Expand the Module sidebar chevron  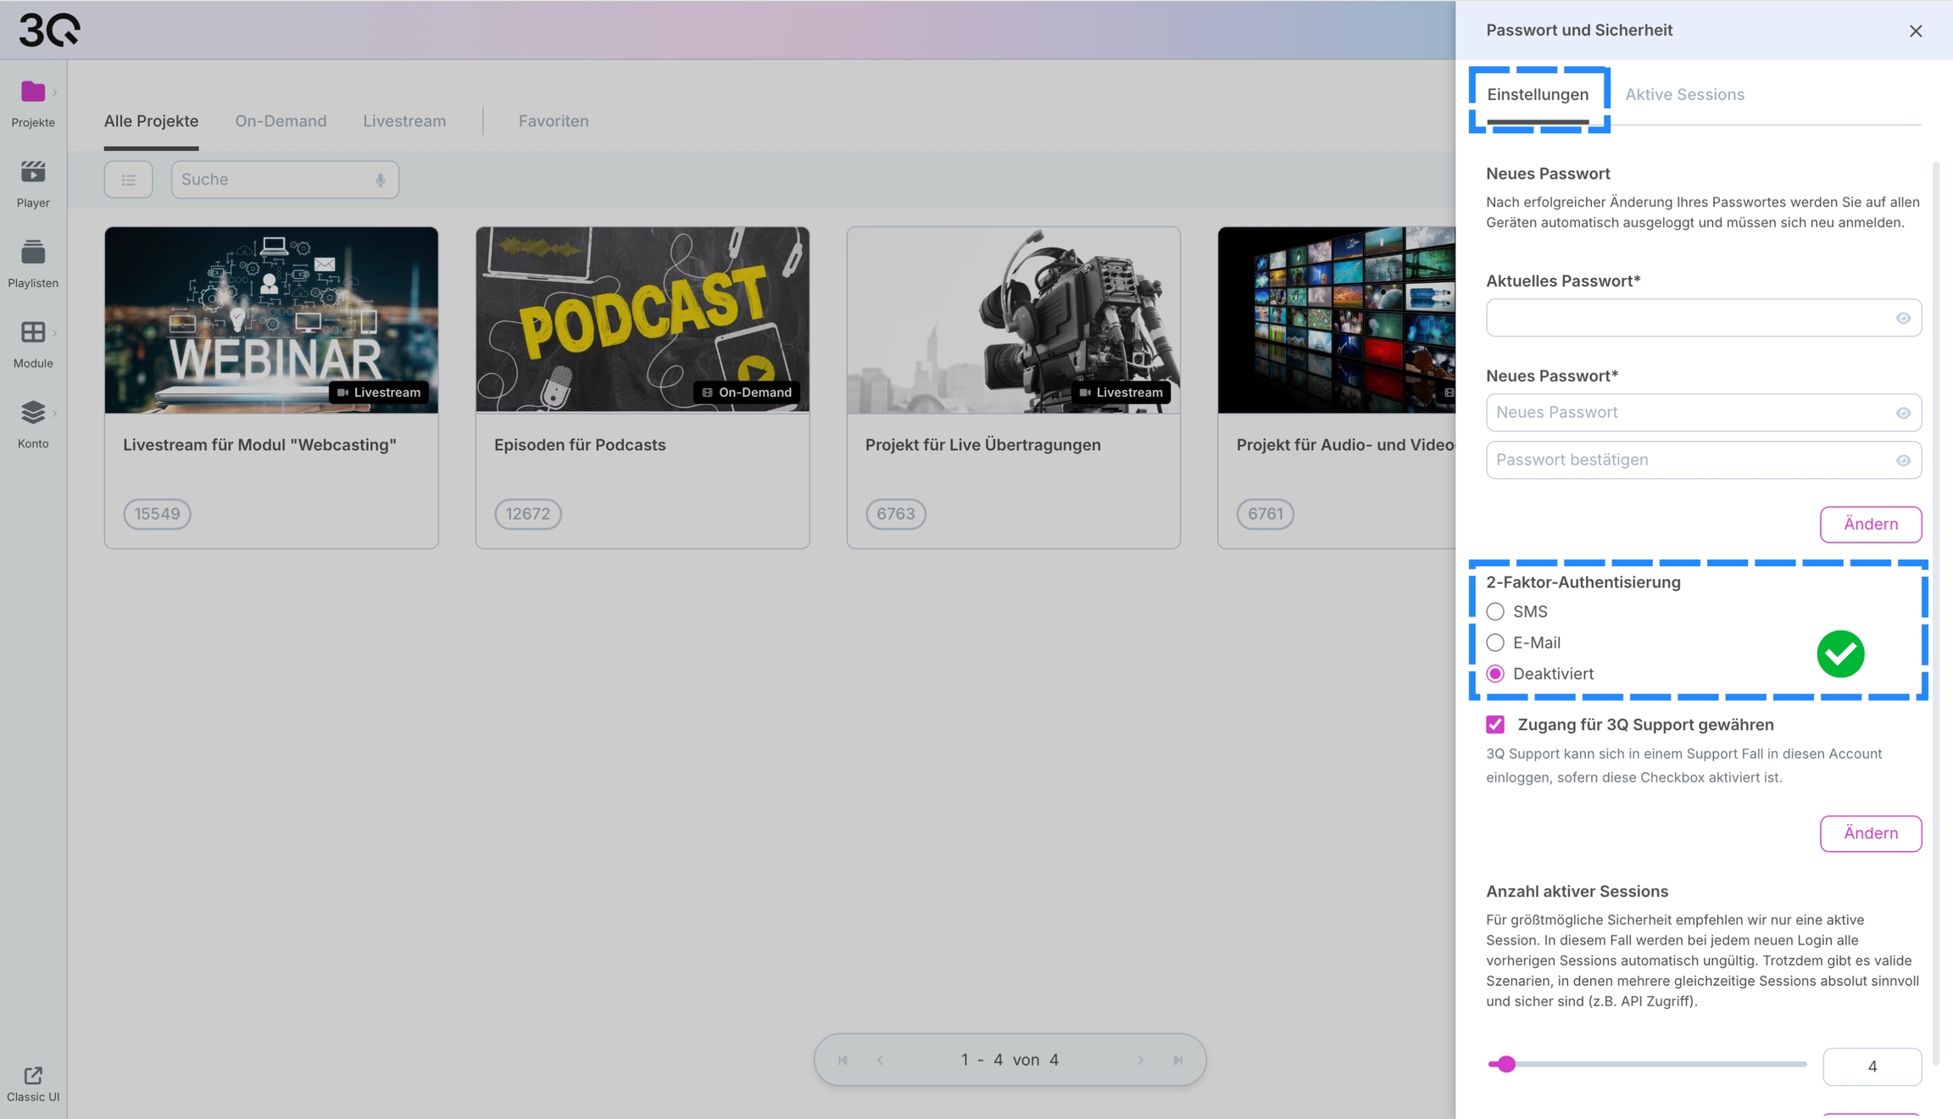pyautogui.click(x=55, y=333)
